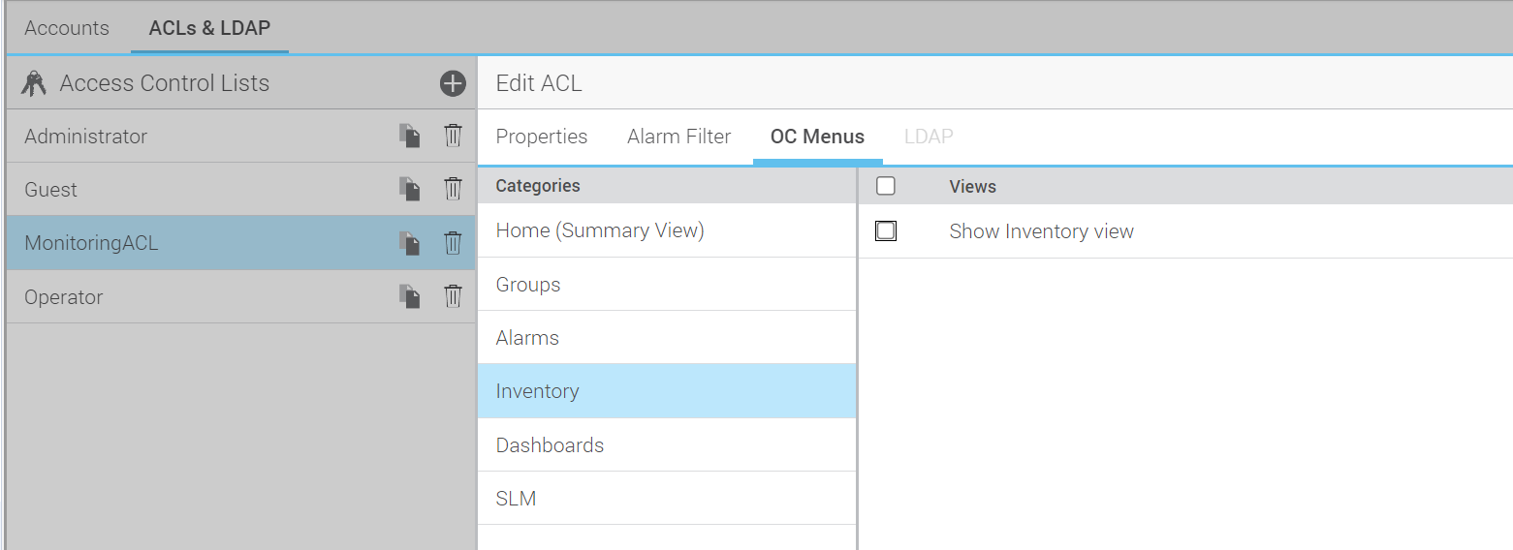
Task: Duplicate the Operator ACL
Action: click(x=410, y=296)
